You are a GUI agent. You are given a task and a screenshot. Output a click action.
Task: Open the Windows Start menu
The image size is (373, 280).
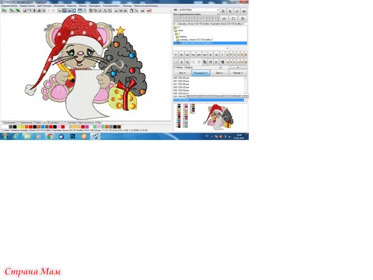(x=4, y=136)
